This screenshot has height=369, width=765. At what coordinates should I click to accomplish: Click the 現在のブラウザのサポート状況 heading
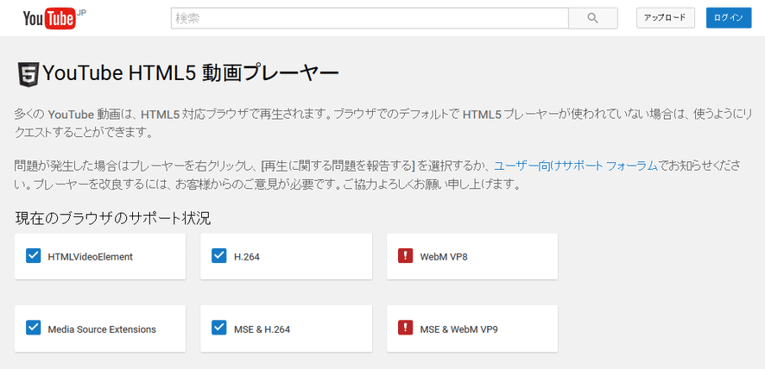pos(113,219)
